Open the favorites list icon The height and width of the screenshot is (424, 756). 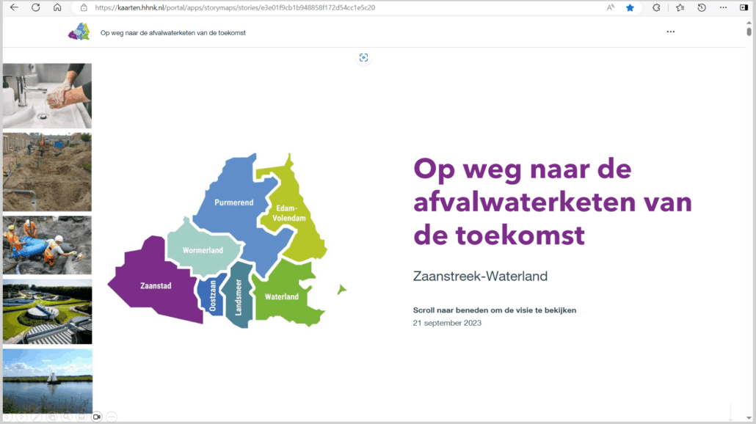click(680, 8)
